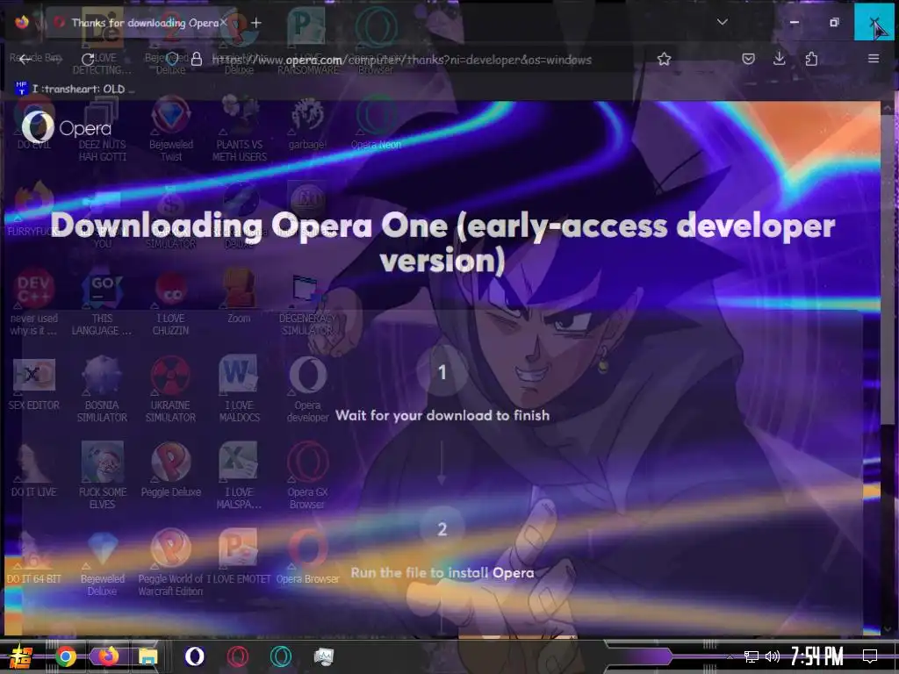Focus the opera.com URL address field
Screen dimensions: 899x674
pos(401,60)
